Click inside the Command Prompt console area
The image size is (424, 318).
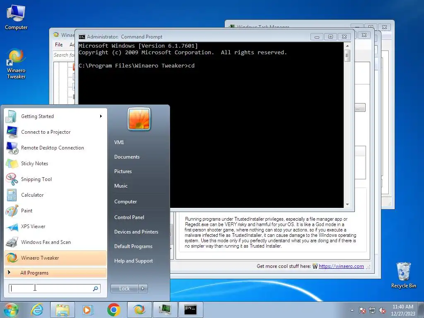tap(211, 125)
